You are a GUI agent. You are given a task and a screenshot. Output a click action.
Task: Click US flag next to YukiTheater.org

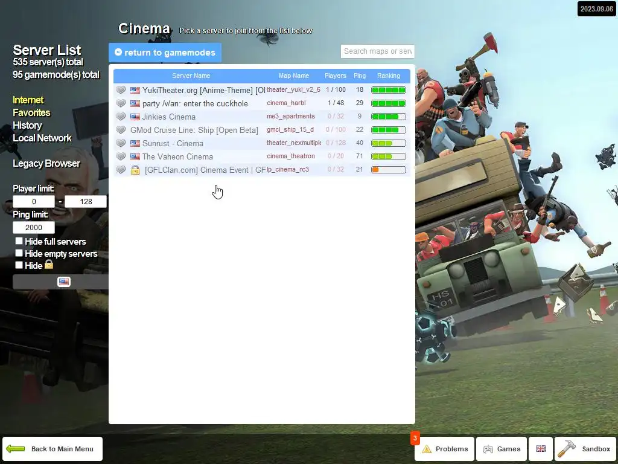point(135,91)
